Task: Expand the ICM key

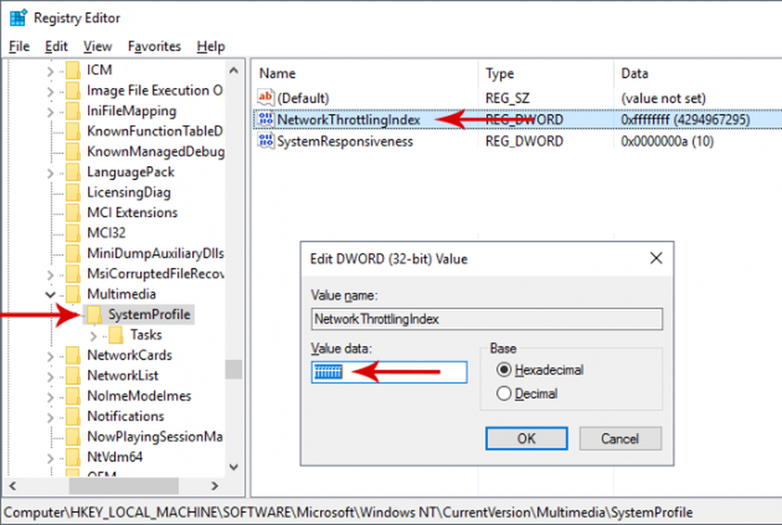Action: 50,72
